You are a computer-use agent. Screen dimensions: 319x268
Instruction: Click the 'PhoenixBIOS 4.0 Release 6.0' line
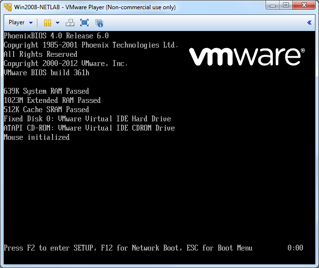click(56, 36)
